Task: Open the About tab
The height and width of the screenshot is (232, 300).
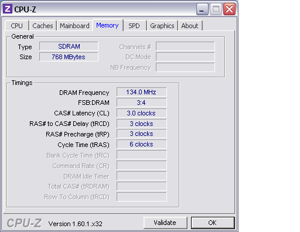Action: click(190, 26)
